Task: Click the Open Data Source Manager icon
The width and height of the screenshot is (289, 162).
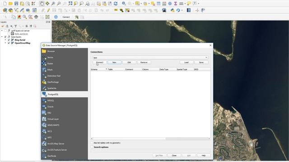Action: click(5, 10)
